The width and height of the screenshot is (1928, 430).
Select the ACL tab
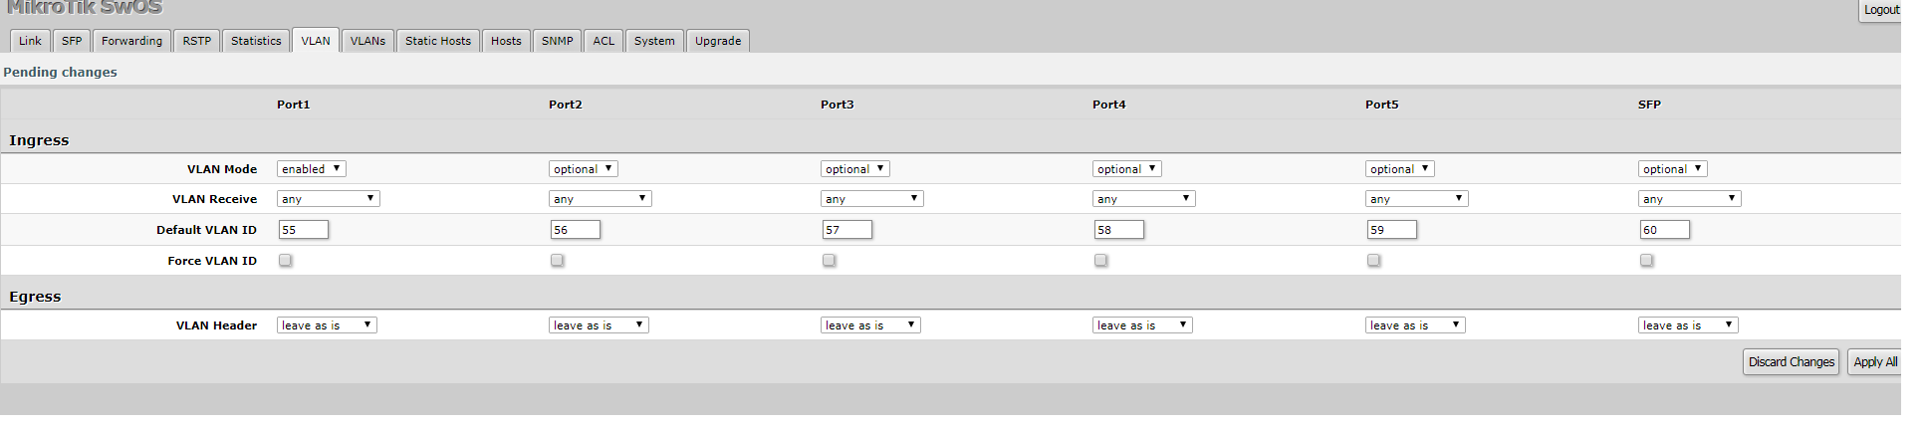click(x=603, y=41)
